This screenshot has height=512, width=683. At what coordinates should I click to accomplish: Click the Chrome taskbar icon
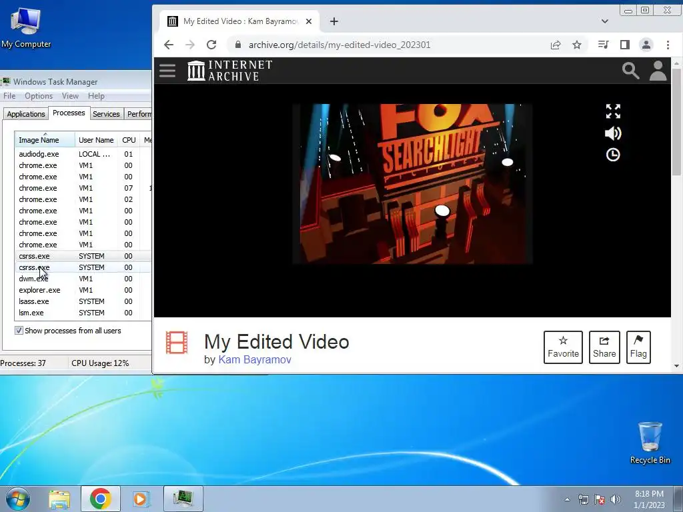pyautogui.click(x=101, y=499)
